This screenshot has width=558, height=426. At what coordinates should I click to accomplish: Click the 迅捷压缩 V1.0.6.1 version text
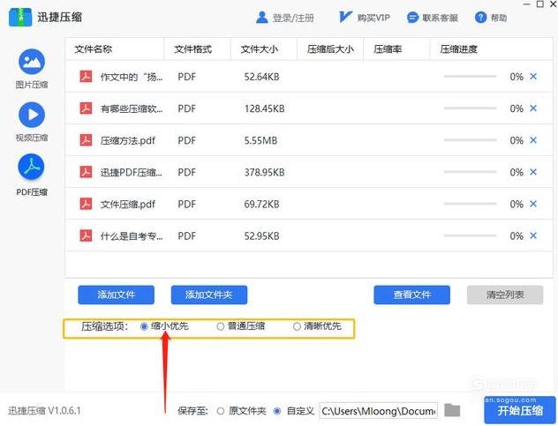click(44, 411)
